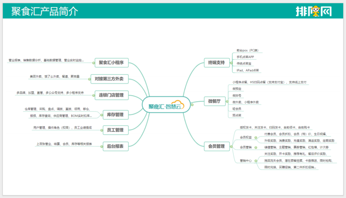Collapse the 后台报表 branch circle
This screenshot has width=346, height=198.
coord(102,146)
